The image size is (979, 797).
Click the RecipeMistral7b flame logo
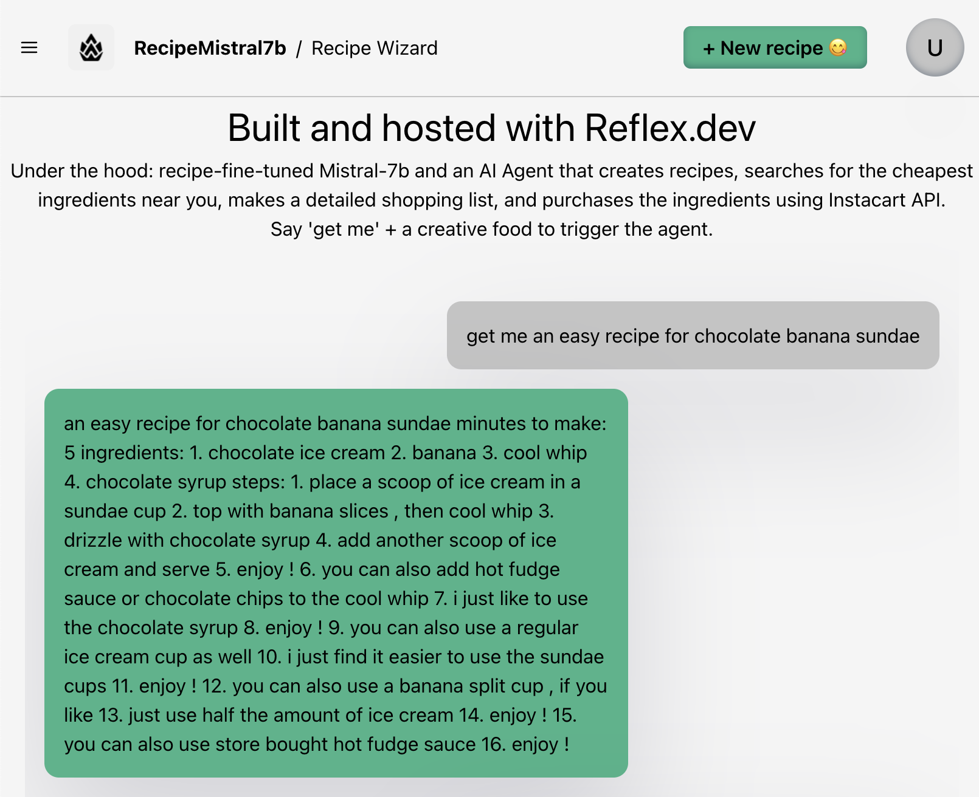[x=91, y=47]
